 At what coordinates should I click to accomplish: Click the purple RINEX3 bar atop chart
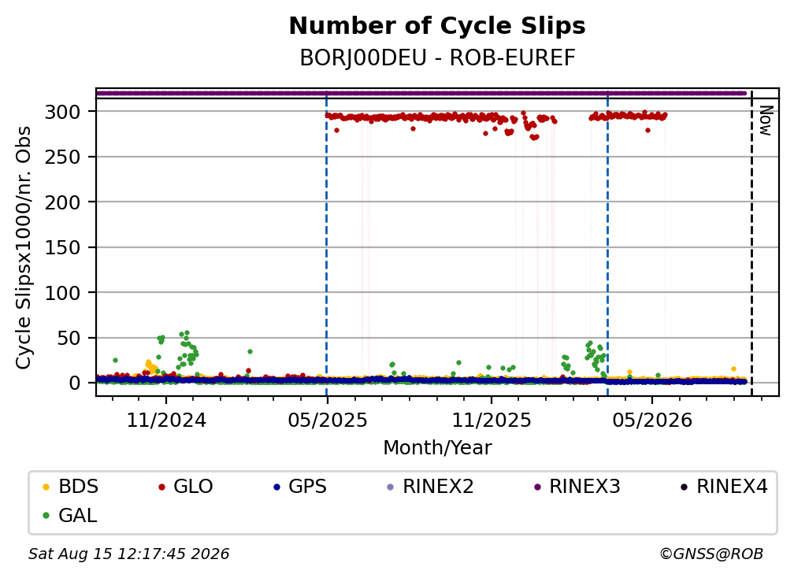pyautogui.click(x=421, y=93)
